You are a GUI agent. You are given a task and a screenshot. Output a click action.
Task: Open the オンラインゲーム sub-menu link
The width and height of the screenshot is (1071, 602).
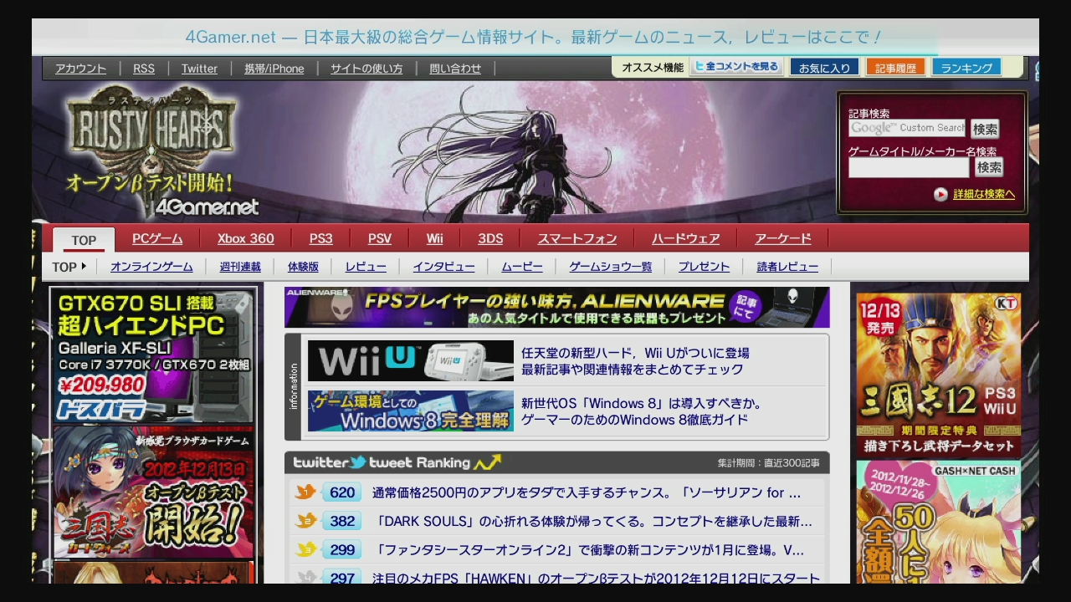pos(151,267)
